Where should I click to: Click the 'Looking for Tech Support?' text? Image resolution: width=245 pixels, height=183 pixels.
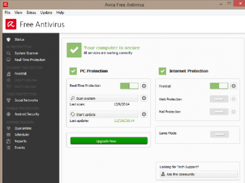(179, 167)
